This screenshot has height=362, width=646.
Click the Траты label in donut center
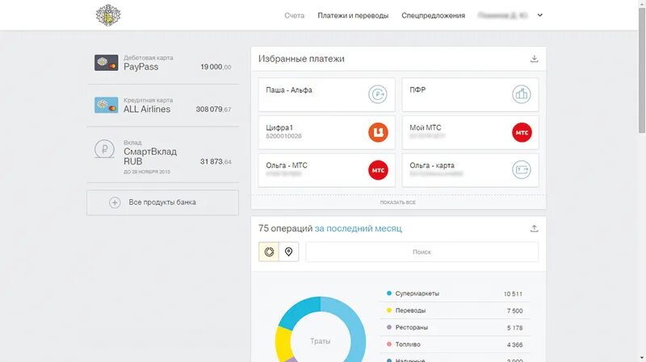(320, 341)
